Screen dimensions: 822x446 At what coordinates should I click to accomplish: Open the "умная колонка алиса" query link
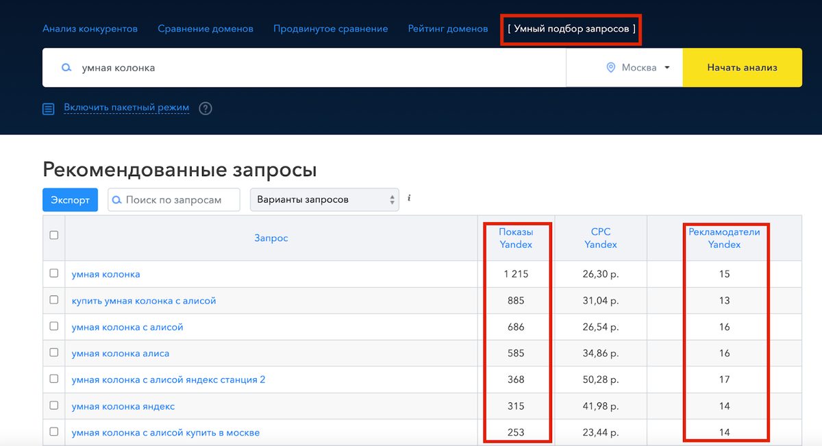121,354
